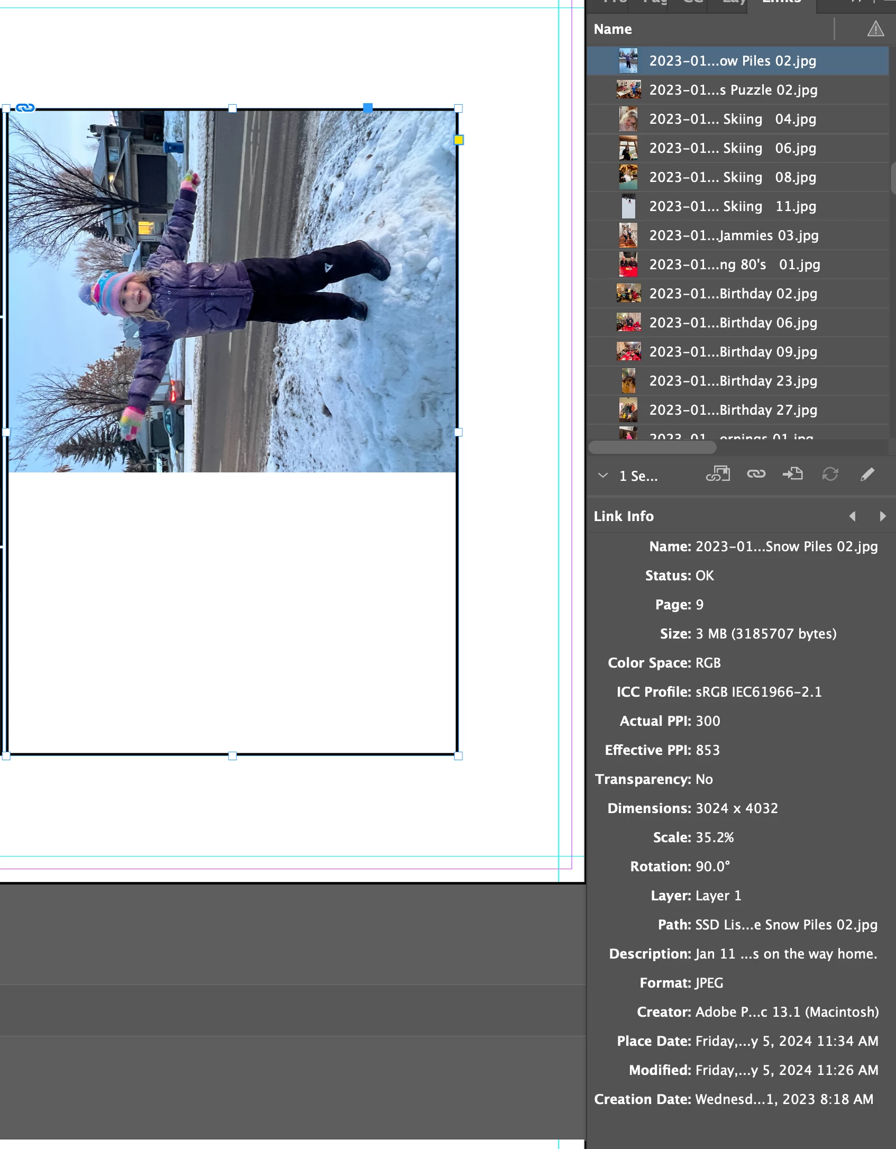Viewport: 896px width, 1149px height.
Task: Select link 2023-01...Birthday 06.jpg
Action: (737, 323)
